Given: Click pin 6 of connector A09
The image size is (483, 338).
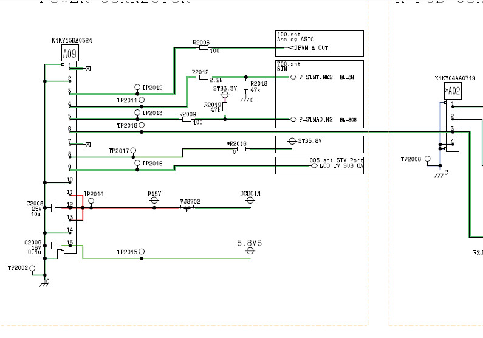Looking at the screenshot, I should point(70,129).
